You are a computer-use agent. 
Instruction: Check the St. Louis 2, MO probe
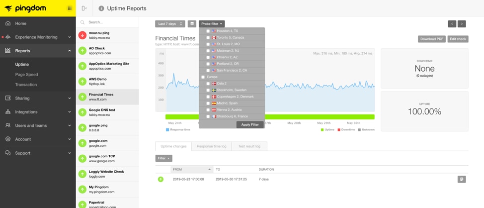point(208,44)
